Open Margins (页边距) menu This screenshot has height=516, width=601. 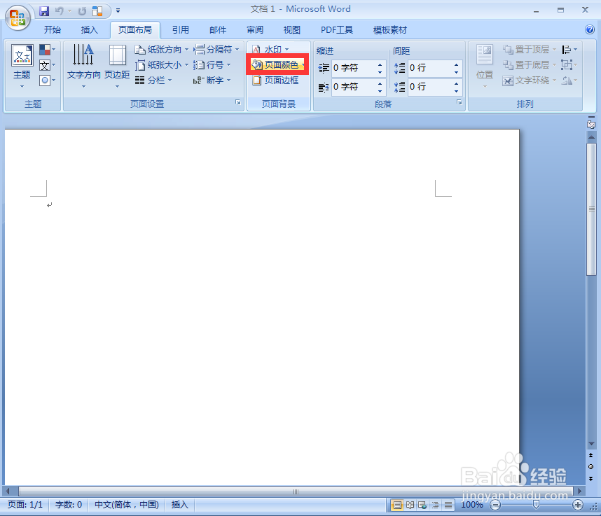[x=117, y=66]
